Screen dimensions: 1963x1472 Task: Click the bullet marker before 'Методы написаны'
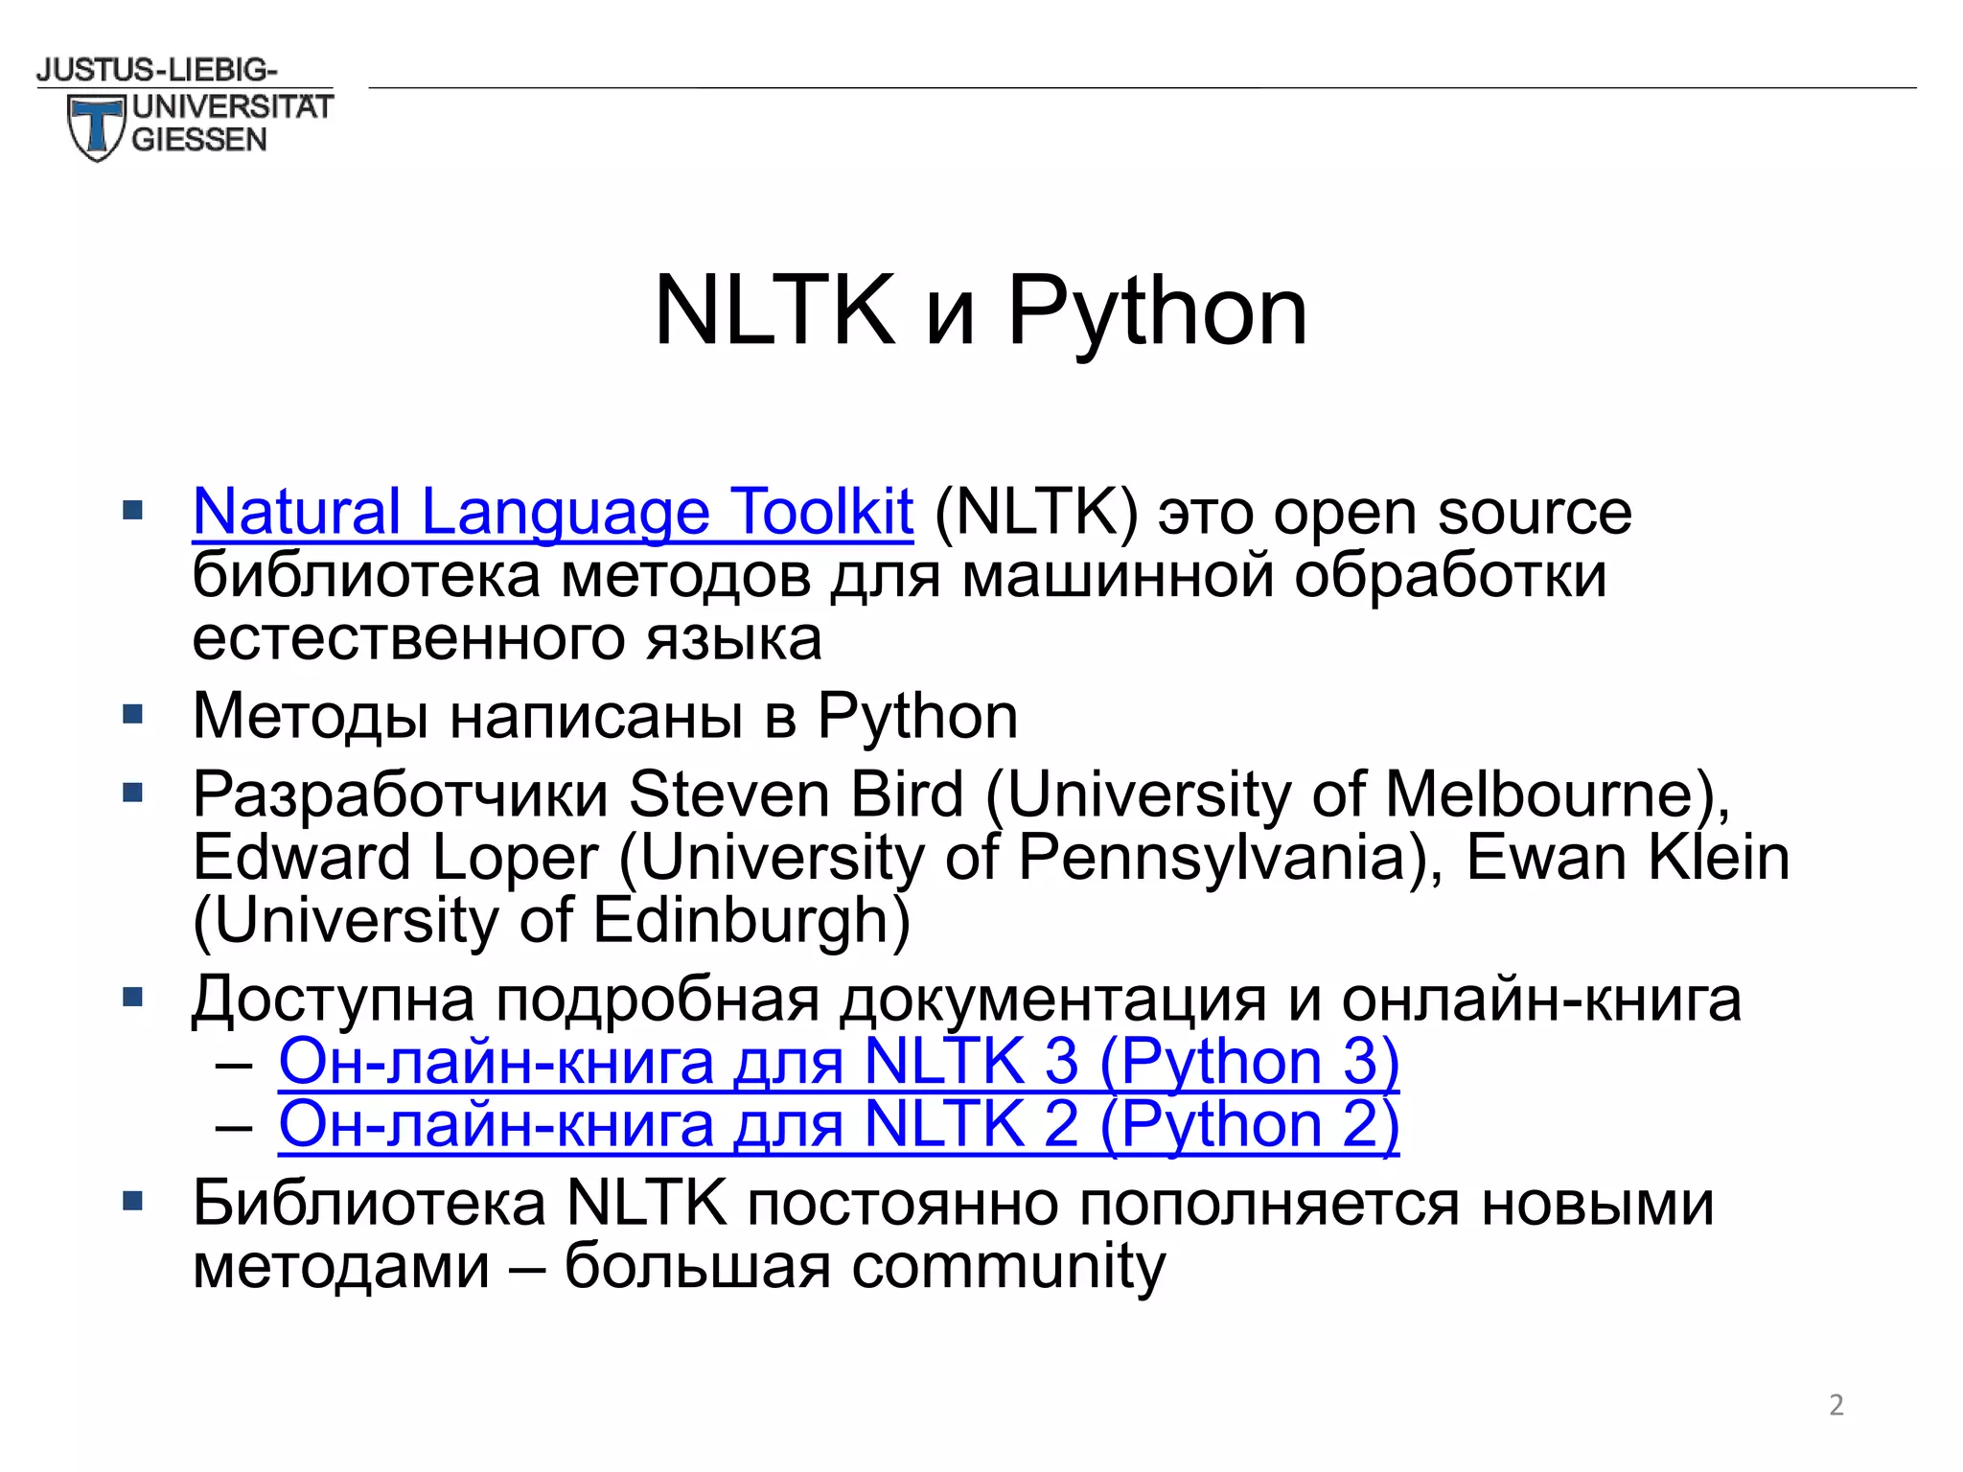point(133,714)
